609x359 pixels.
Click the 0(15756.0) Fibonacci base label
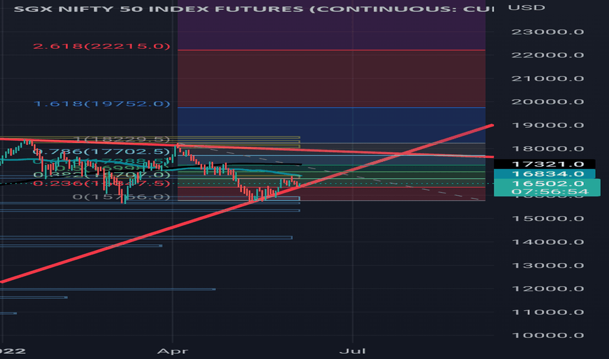tap(121, 196)
